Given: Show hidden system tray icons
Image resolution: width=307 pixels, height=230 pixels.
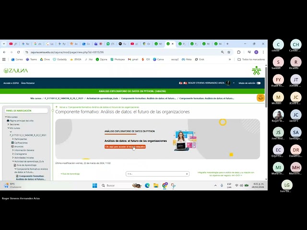Looking at the screenshot, I should [x=215, y=185].
